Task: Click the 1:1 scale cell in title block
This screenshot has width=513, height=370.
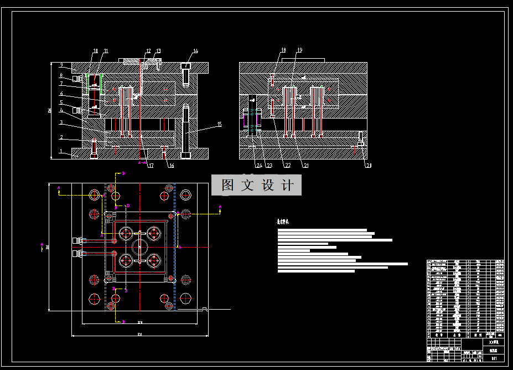Action: click(494, 358)
